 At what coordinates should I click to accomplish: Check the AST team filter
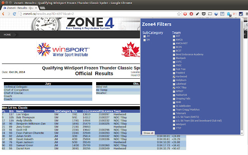click(x=174, y=36)
